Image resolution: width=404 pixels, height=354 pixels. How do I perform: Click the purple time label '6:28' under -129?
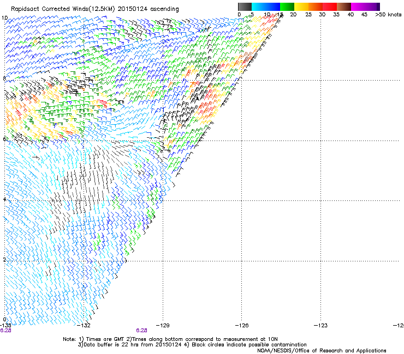click(142, 331)
